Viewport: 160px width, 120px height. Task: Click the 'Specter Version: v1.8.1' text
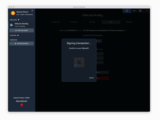[x=21, y=98]
